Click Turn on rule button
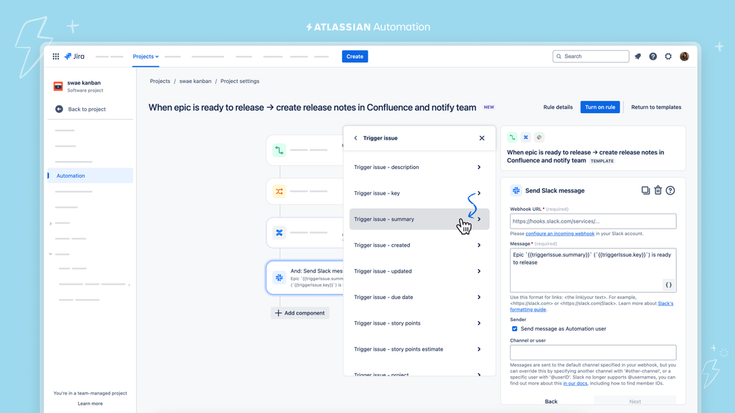The image size is (735, 413). click(600, 107)
